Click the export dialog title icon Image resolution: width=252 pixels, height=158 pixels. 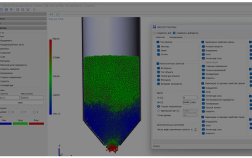154,27
